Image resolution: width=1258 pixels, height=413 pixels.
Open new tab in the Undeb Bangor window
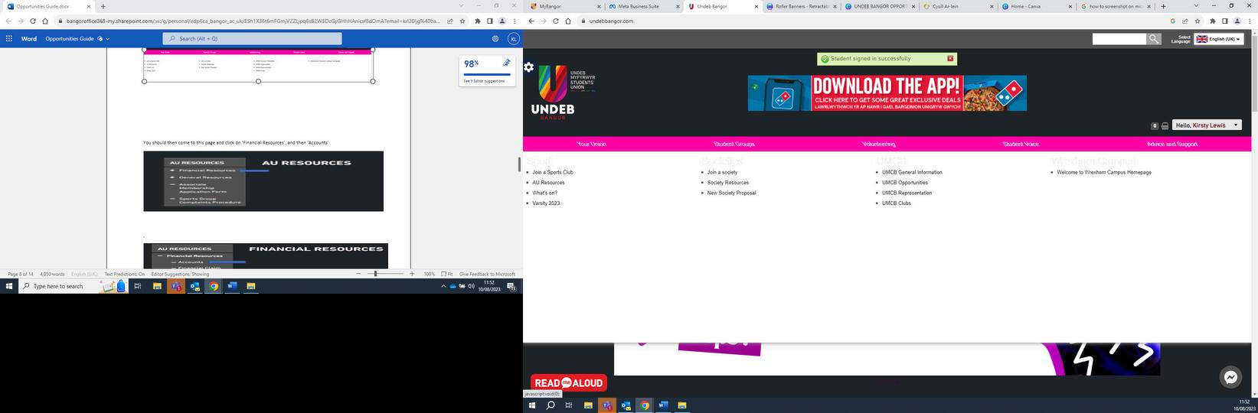tap(1163, 6)
